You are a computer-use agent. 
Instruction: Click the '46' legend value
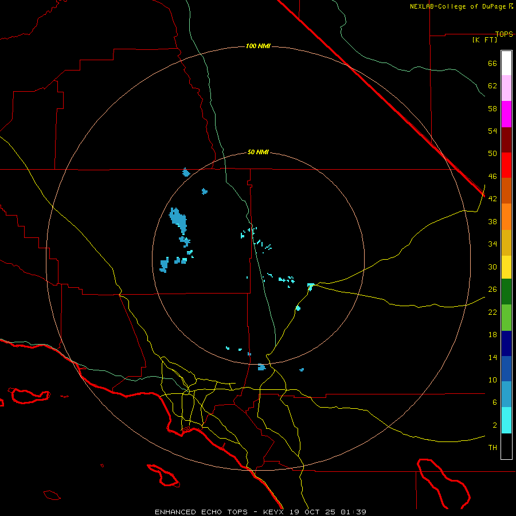click(492, 177)
